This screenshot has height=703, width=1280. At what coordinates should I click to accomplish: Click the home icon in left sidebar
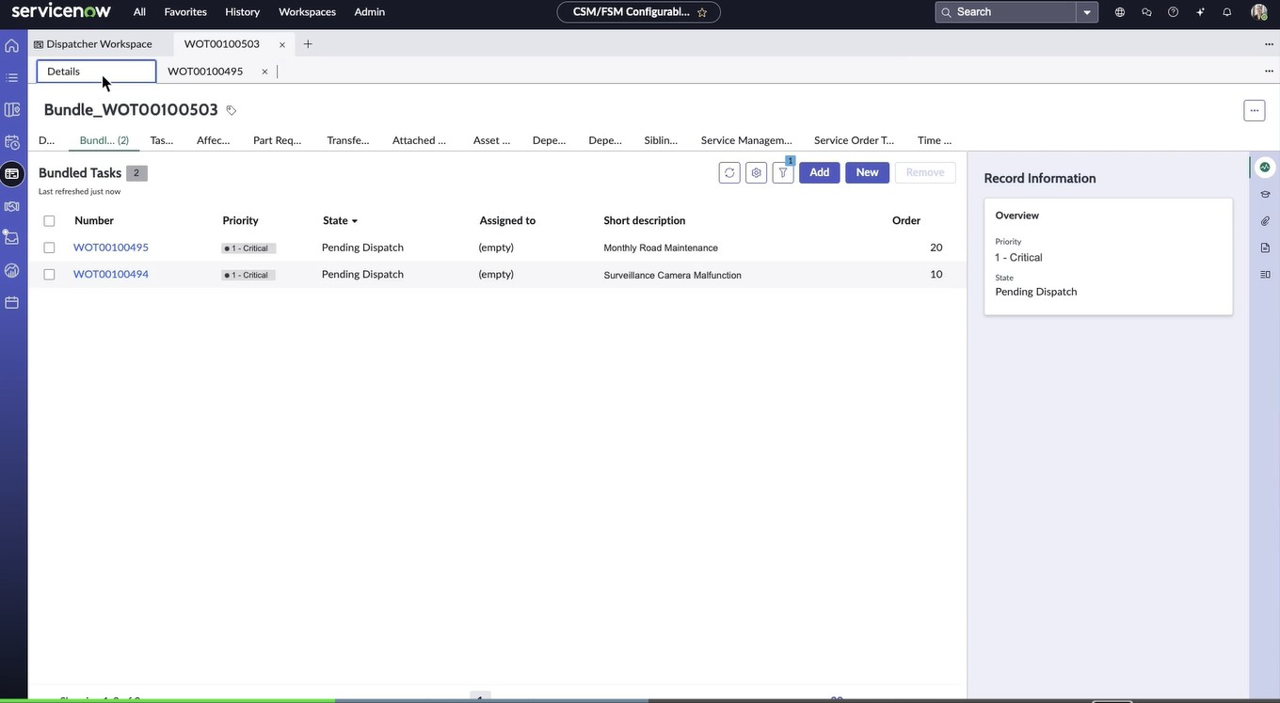tap(12, 45)
